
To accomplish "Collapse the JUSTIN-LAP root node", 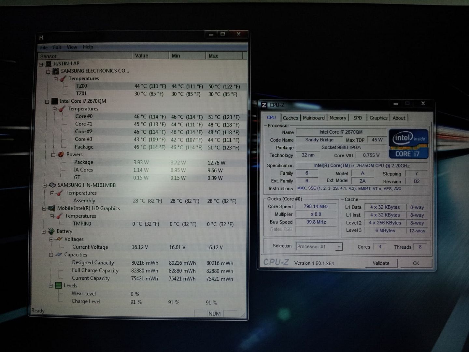I will click(41, 64).
